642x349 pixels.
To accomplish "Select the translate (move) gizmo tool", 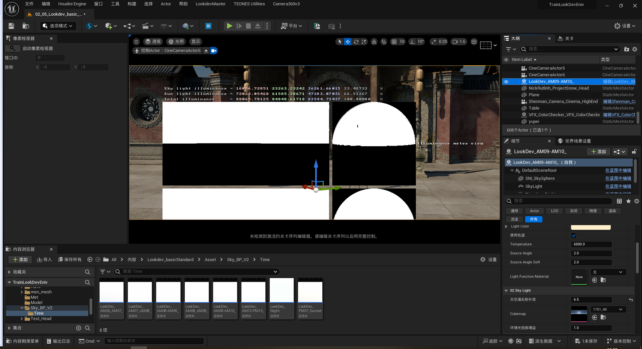I will tap(348, 42).
